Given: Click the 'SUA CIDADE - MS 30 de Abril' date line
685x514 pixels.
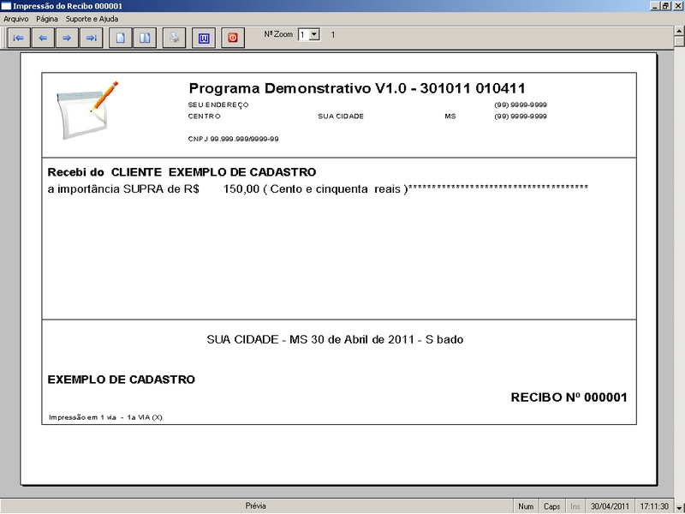Looking at the screenshot, I should pyautogui.click(x=335, y=339).
